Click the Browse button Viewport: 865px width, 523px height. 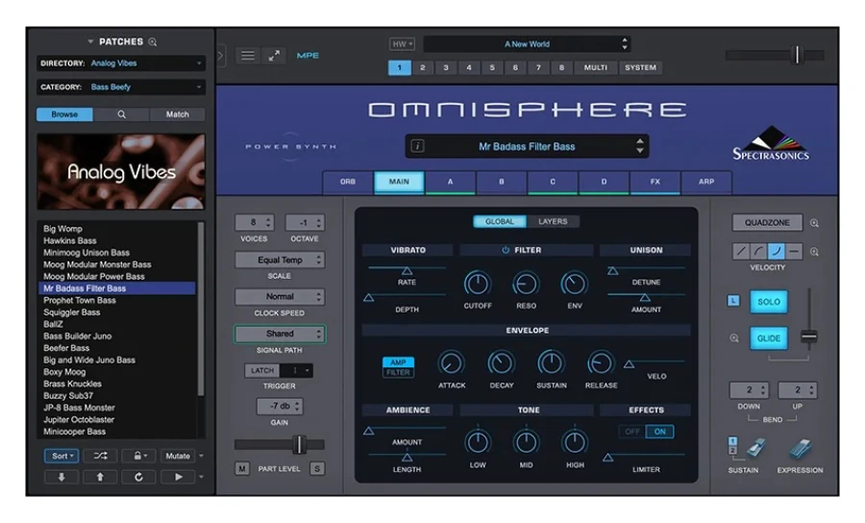[64, 114]
